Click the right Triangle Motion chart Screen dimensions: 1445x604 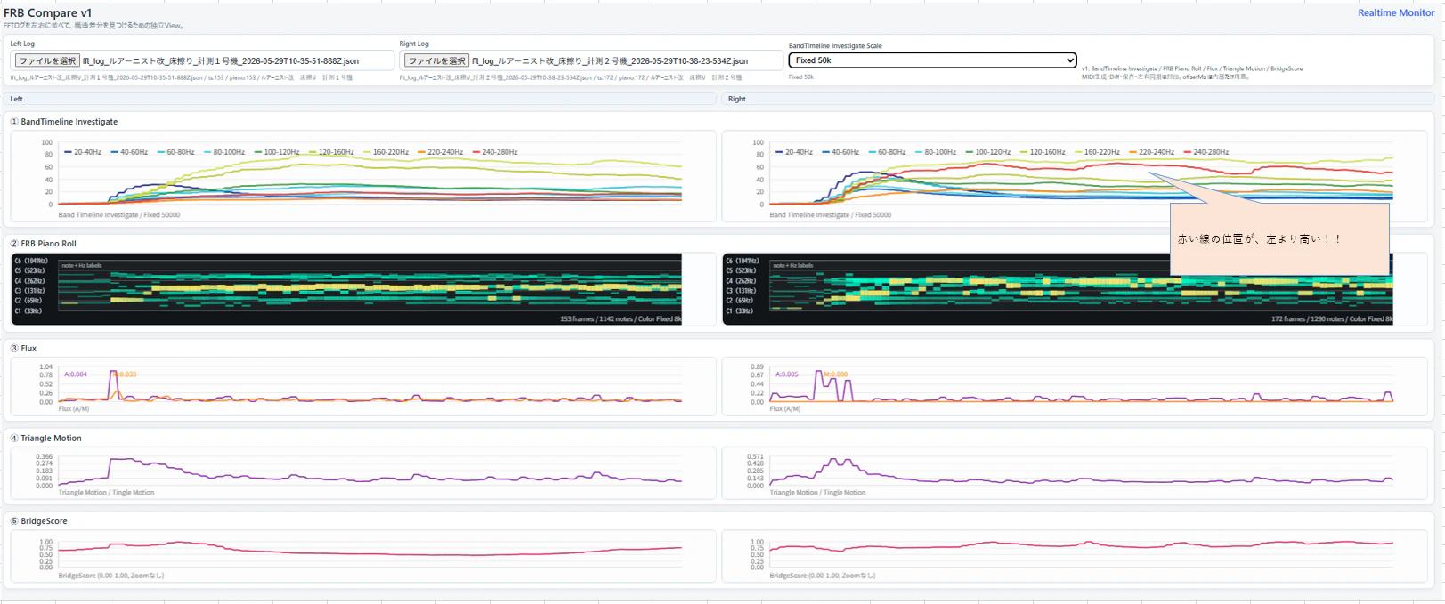[x=1081, y=472]
